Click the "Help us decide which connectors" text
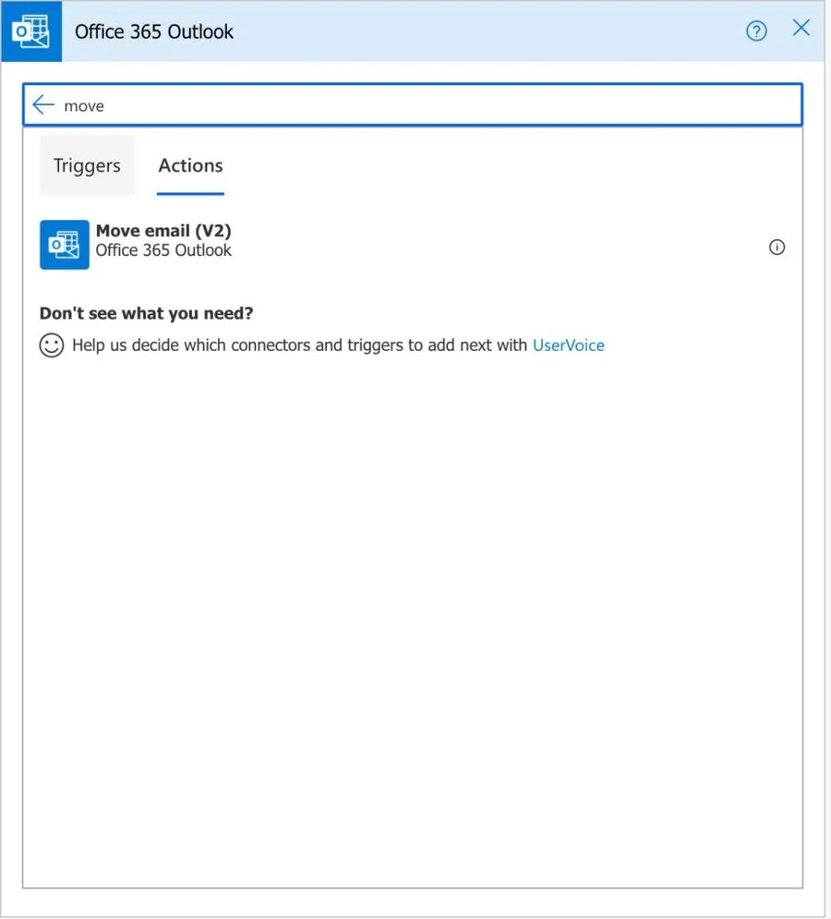This screenshot has height=919, width=831. (x=300, y=345)
